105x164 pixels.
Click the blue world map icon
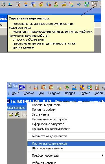(79, 5)
